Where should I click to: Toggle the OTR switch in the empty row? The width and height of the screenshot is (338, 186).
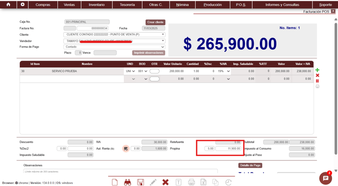154,79
